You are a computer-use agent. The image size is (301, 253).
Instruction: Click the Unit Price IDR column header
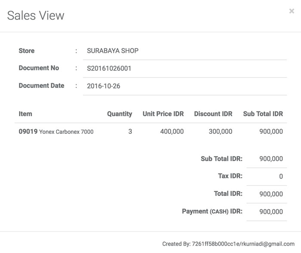pos(163,114)
